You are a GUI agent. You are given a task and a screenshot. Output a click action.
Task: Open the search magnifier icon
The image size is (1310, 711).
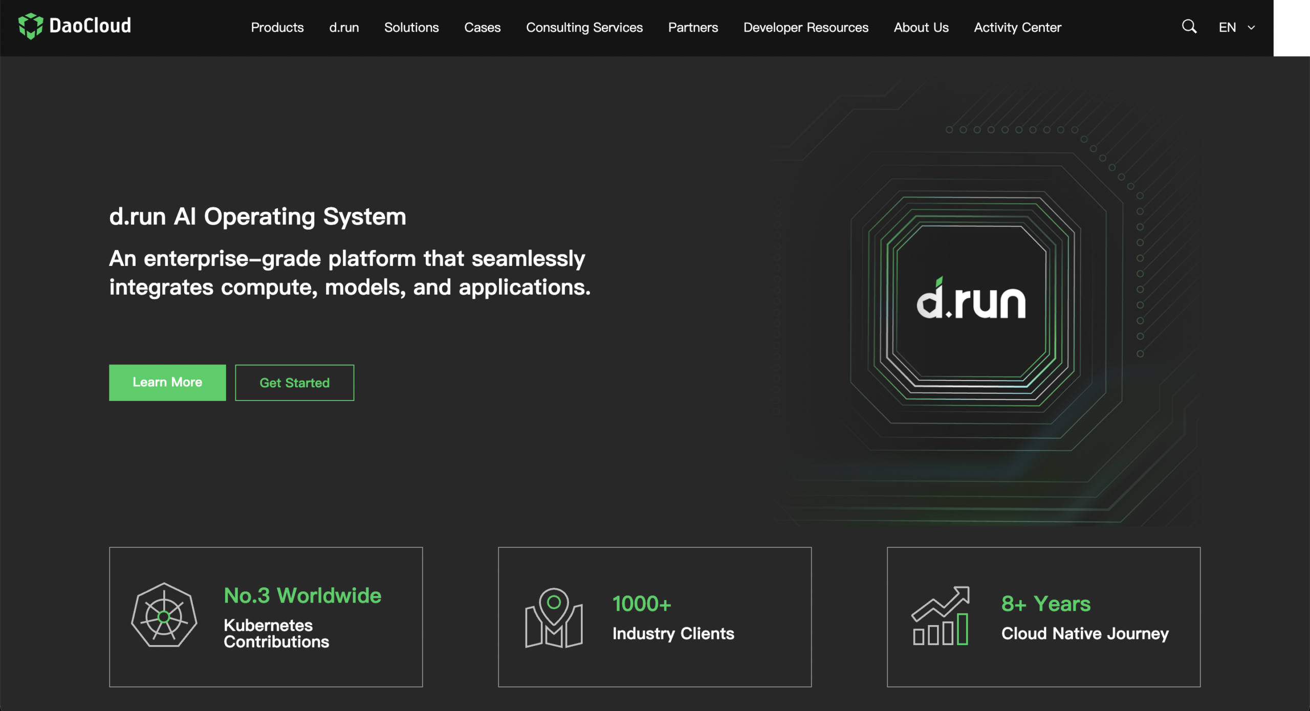point(1189,27)
